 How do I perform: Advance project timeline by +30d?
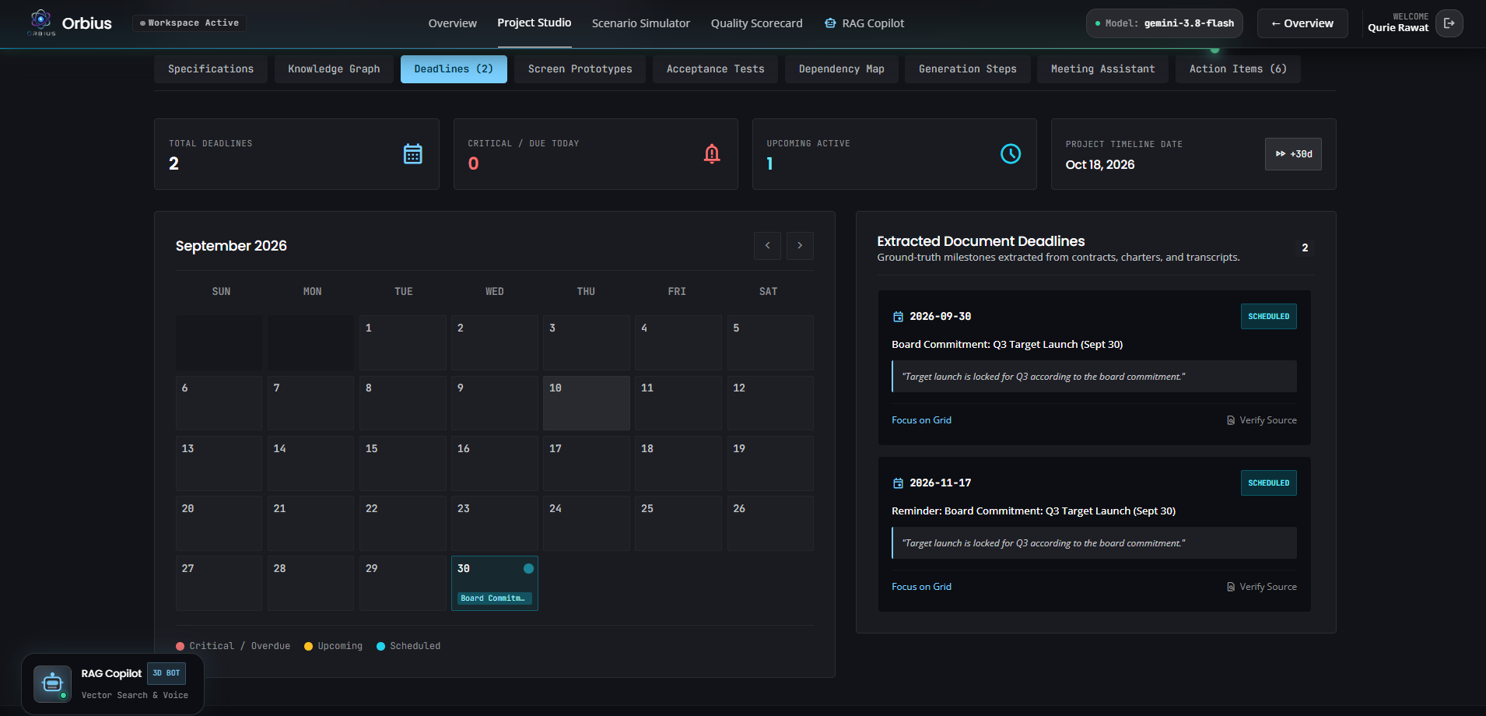click(1293, 154)
